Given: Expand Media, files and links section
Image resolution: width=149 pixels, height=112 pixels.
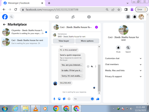Looking at the screenshot, I should click(x=123, y=70).
